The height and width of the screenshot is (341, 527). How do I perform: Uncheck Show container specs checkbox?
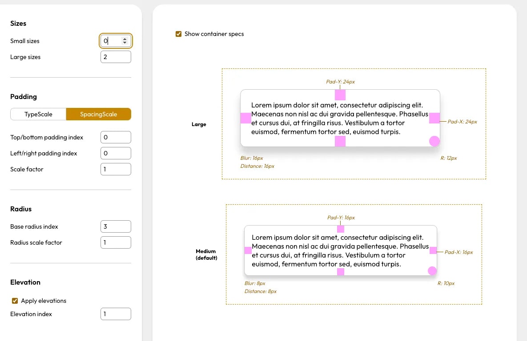[178, 34]
